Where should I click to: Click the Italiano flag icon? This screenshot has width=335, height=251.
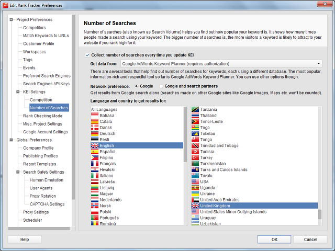95,176
